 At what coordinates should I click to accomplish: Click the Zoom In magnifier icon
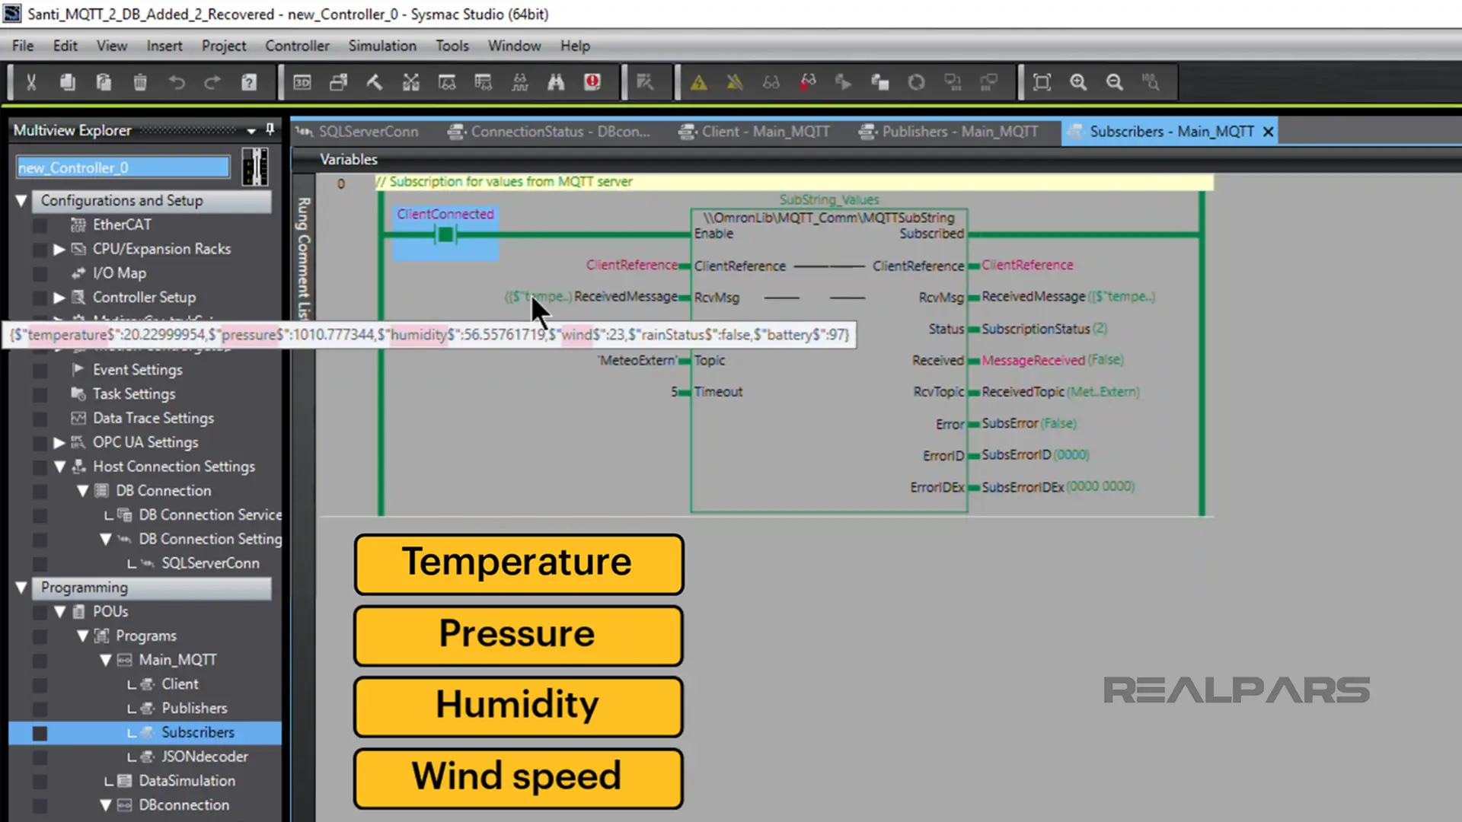(1078, 82)
